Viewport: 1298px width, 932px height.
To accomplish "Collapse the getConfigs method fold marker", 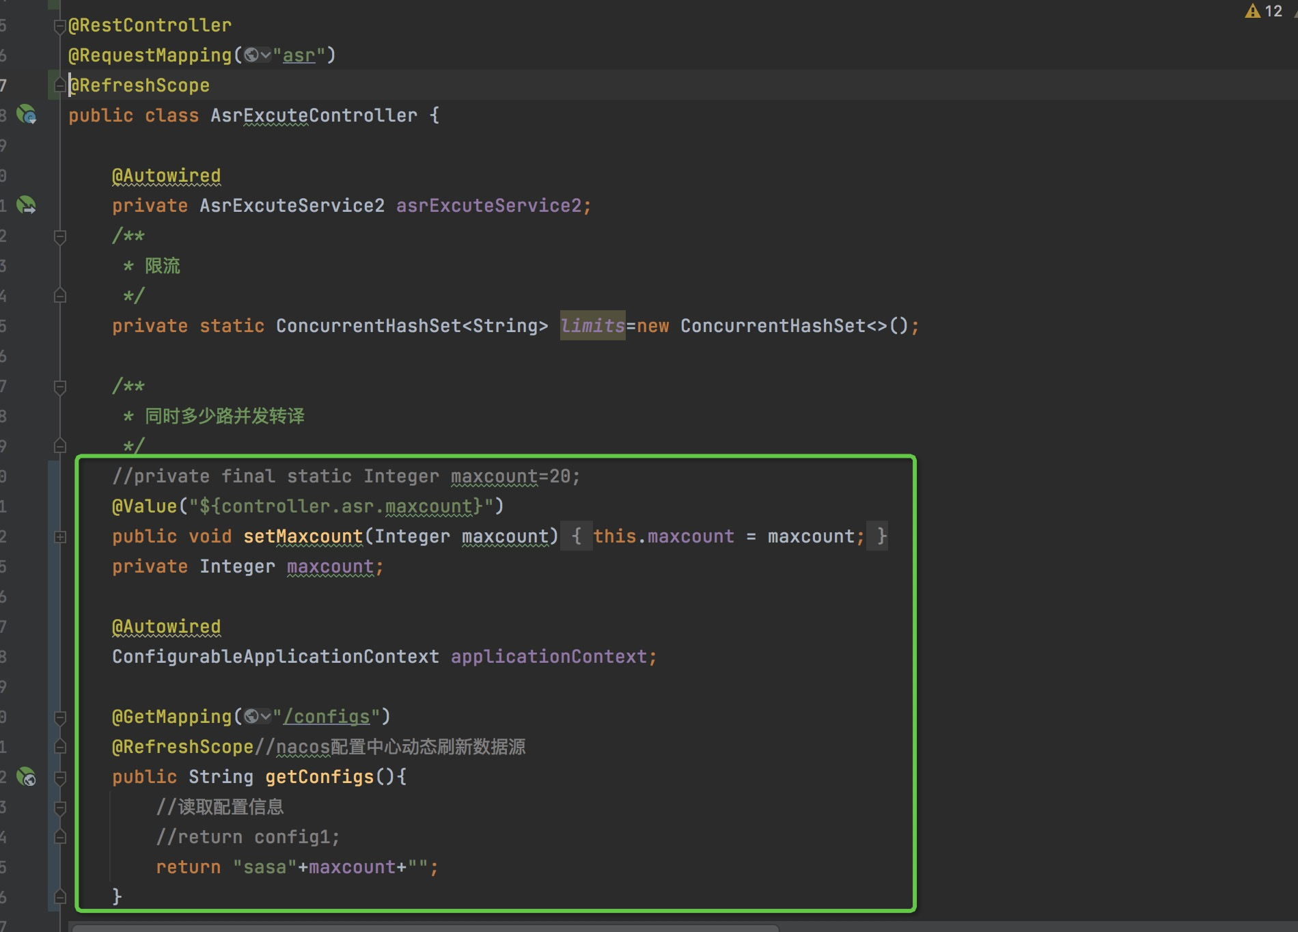I will click(60, 778).
